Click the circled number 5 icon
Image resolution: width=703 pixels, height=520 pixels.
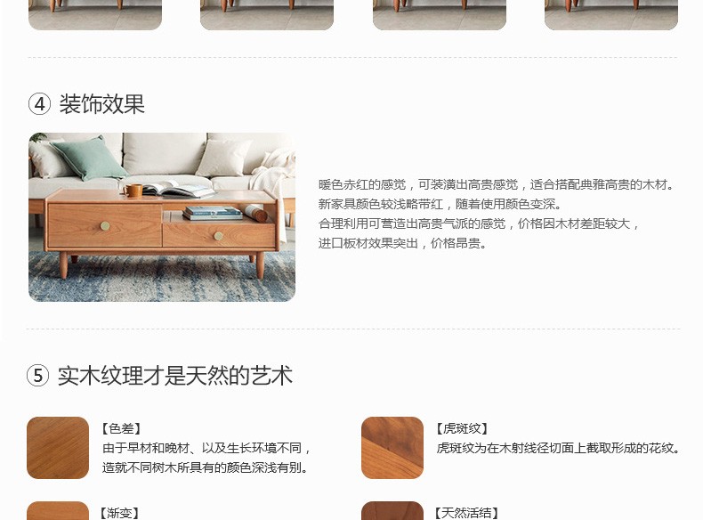[x=38, y=375]
